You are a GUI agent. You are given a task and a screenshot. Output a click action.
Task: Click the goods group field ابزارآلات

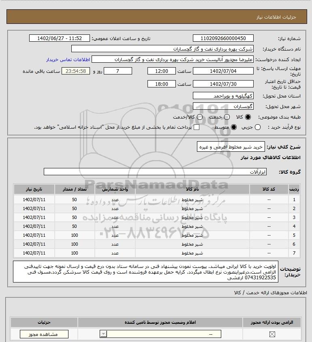(155, 172)
